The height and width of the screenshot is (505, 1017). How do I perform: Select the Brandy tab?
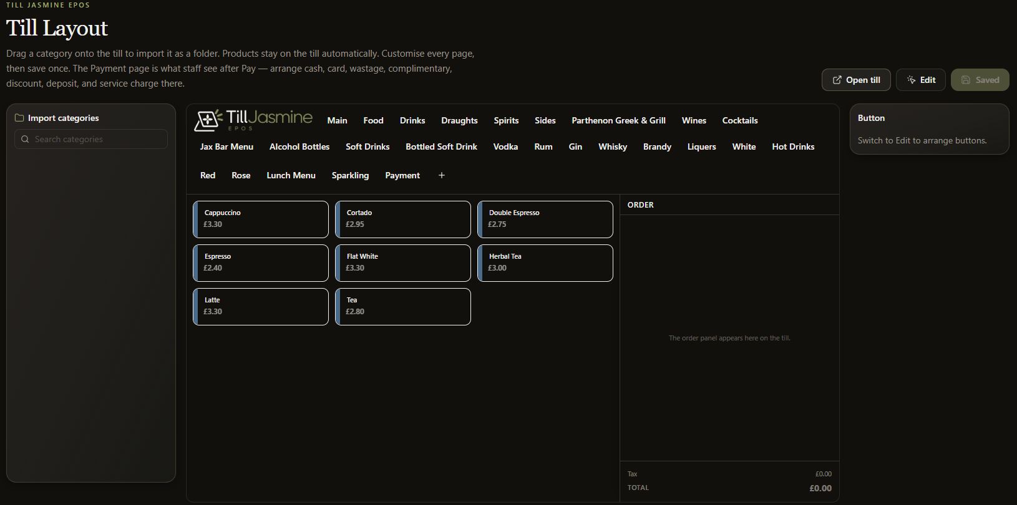click(x=657, y=147)
